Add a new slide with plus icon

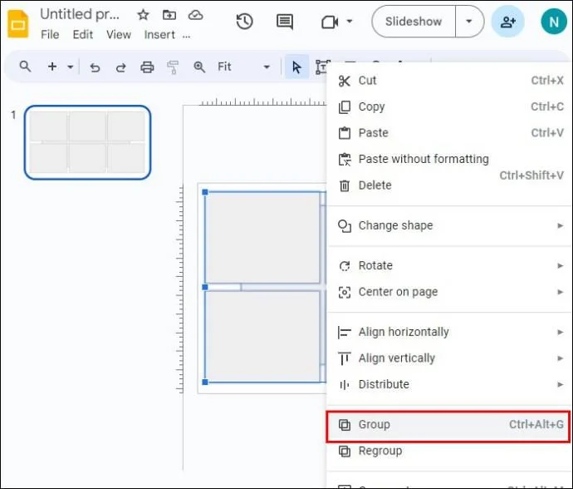tap(52, 67)
